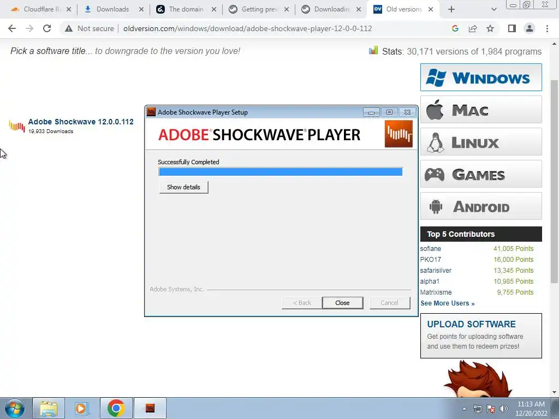Open the Adobe Shockwave 12.0.0.112 link

[x=81, y=122]
